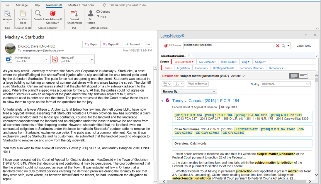Screen dimensions: 321x184
Task: Expand the Actions menu
Action: coord(238,76)
